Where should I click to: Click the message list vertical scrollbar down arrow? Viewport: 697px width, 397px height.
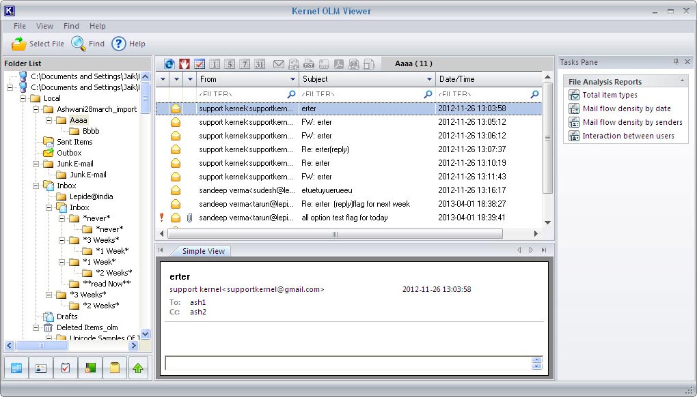(x=547, y=222)
